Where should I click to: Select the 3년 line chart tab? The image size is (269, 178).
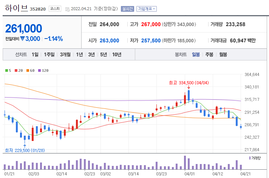point(91,54)
